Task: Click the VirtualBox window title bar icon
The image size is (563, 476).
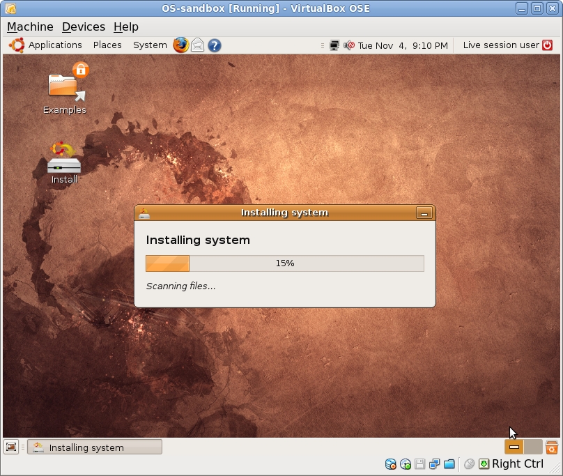Action: [x=10, y=8]
